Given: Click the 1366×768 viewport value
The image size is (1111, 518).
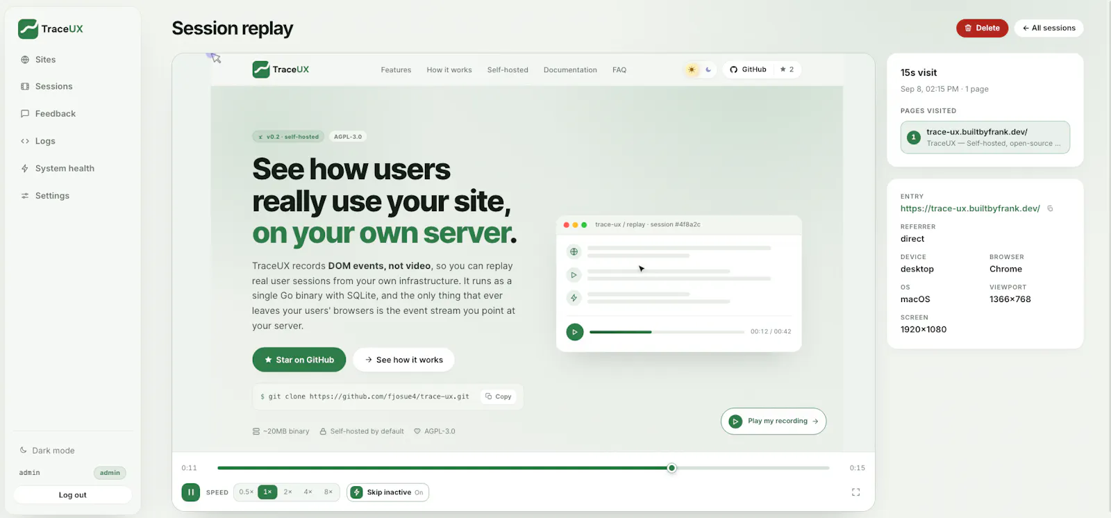Looking at the screenshot, I should click(1010, 299).
